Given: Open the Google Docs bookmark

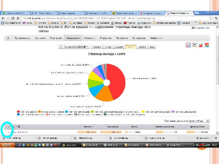Looking at the screenshot, I should point(144,23).
